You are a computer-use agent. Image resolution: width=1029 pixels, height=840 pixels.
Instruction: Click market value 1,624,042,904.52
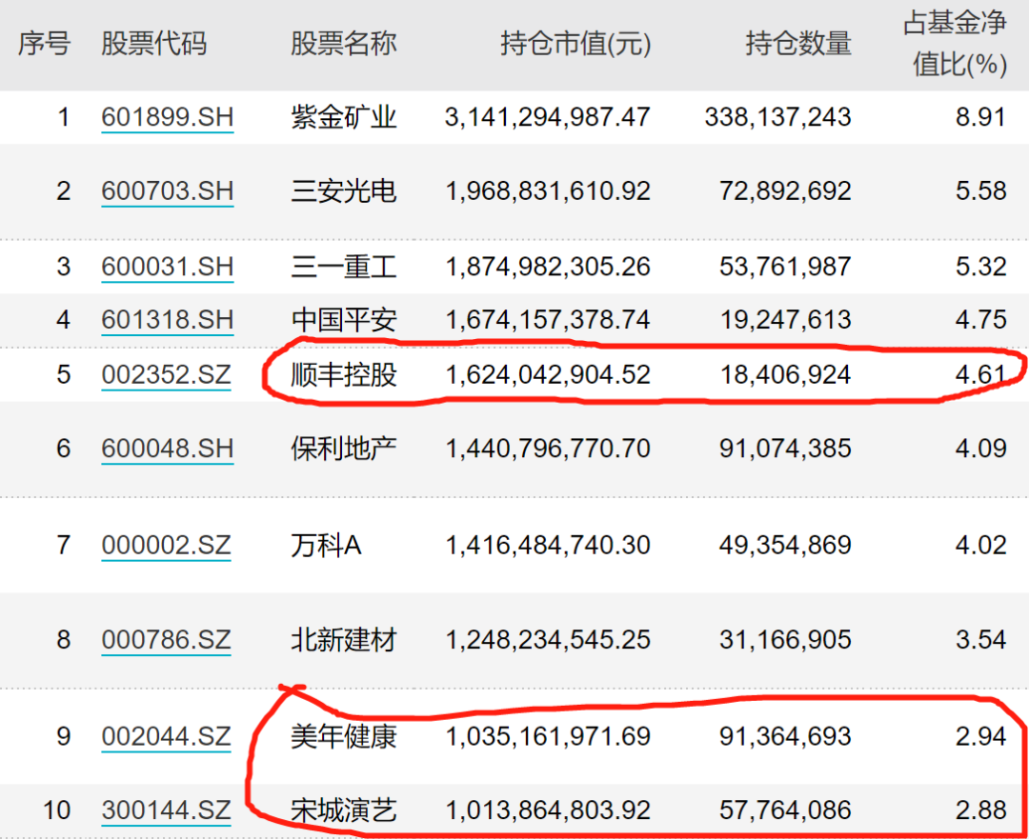click(x=548, y=375)
